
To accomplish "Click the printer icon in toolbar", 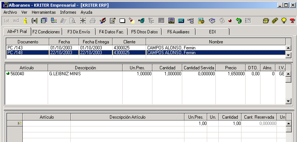I will (93, 20).
